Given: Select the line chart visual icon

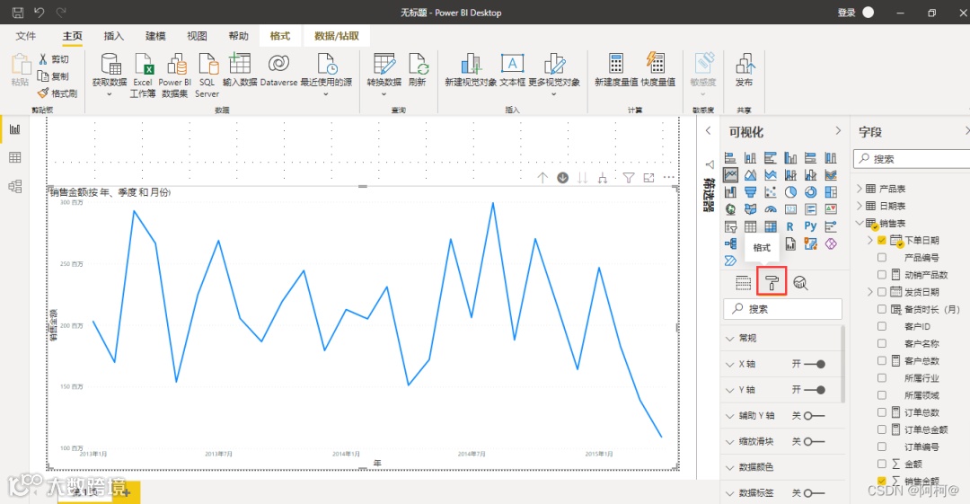Looking at the screenshot, I should [x=730, y=175].
